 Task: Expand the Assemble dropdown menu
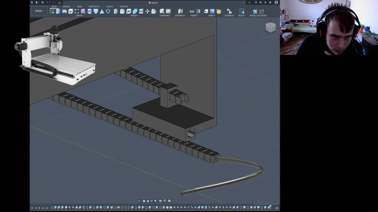pyautogui.click(x=229, y=16)
